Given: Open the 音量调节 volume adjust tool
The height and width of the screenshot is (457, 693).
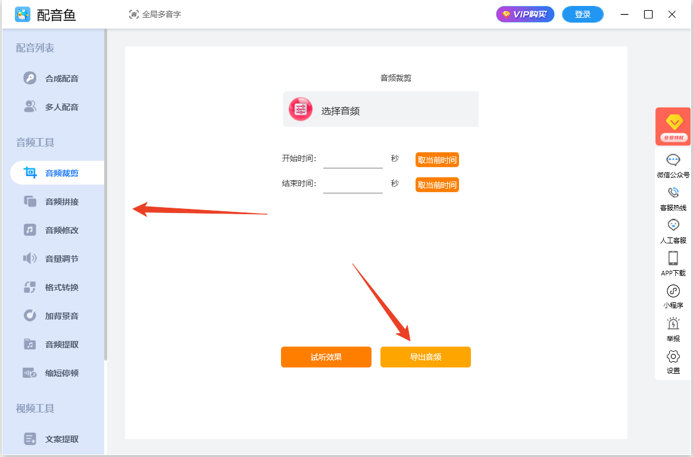Looking at the screenshot, I should 57,259.
